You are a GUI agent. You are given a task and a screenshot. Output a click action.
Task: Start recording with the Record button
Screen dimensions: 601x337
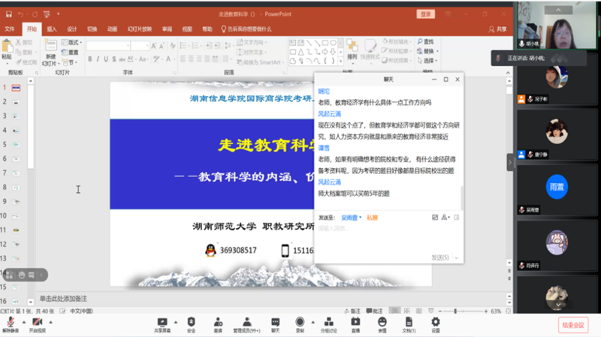300,325
